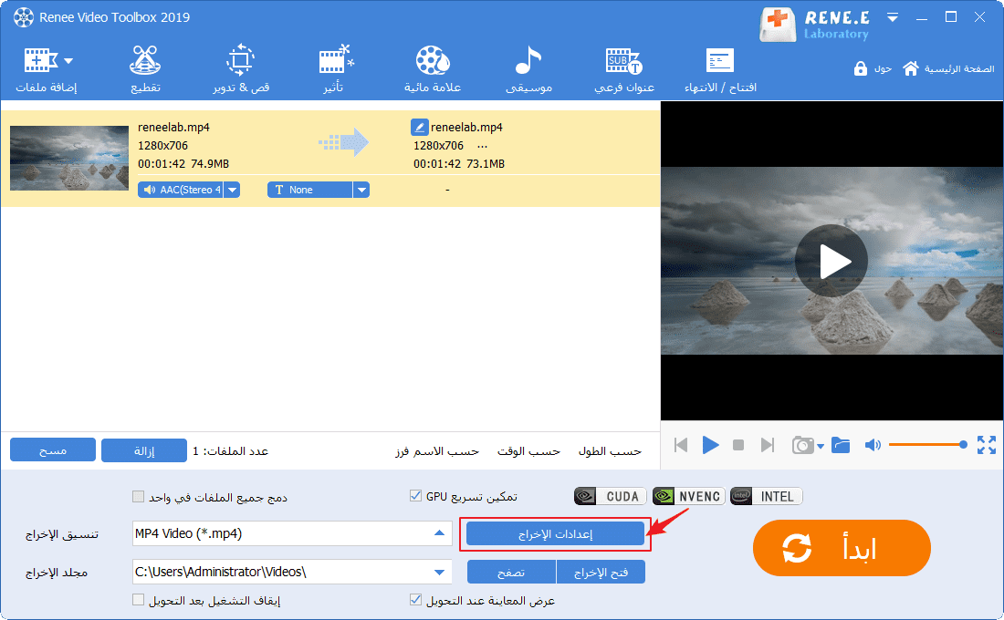Open the MP4 Video output format combo
The height and width of the screenshot is (620, 1004).
[292, 533]
